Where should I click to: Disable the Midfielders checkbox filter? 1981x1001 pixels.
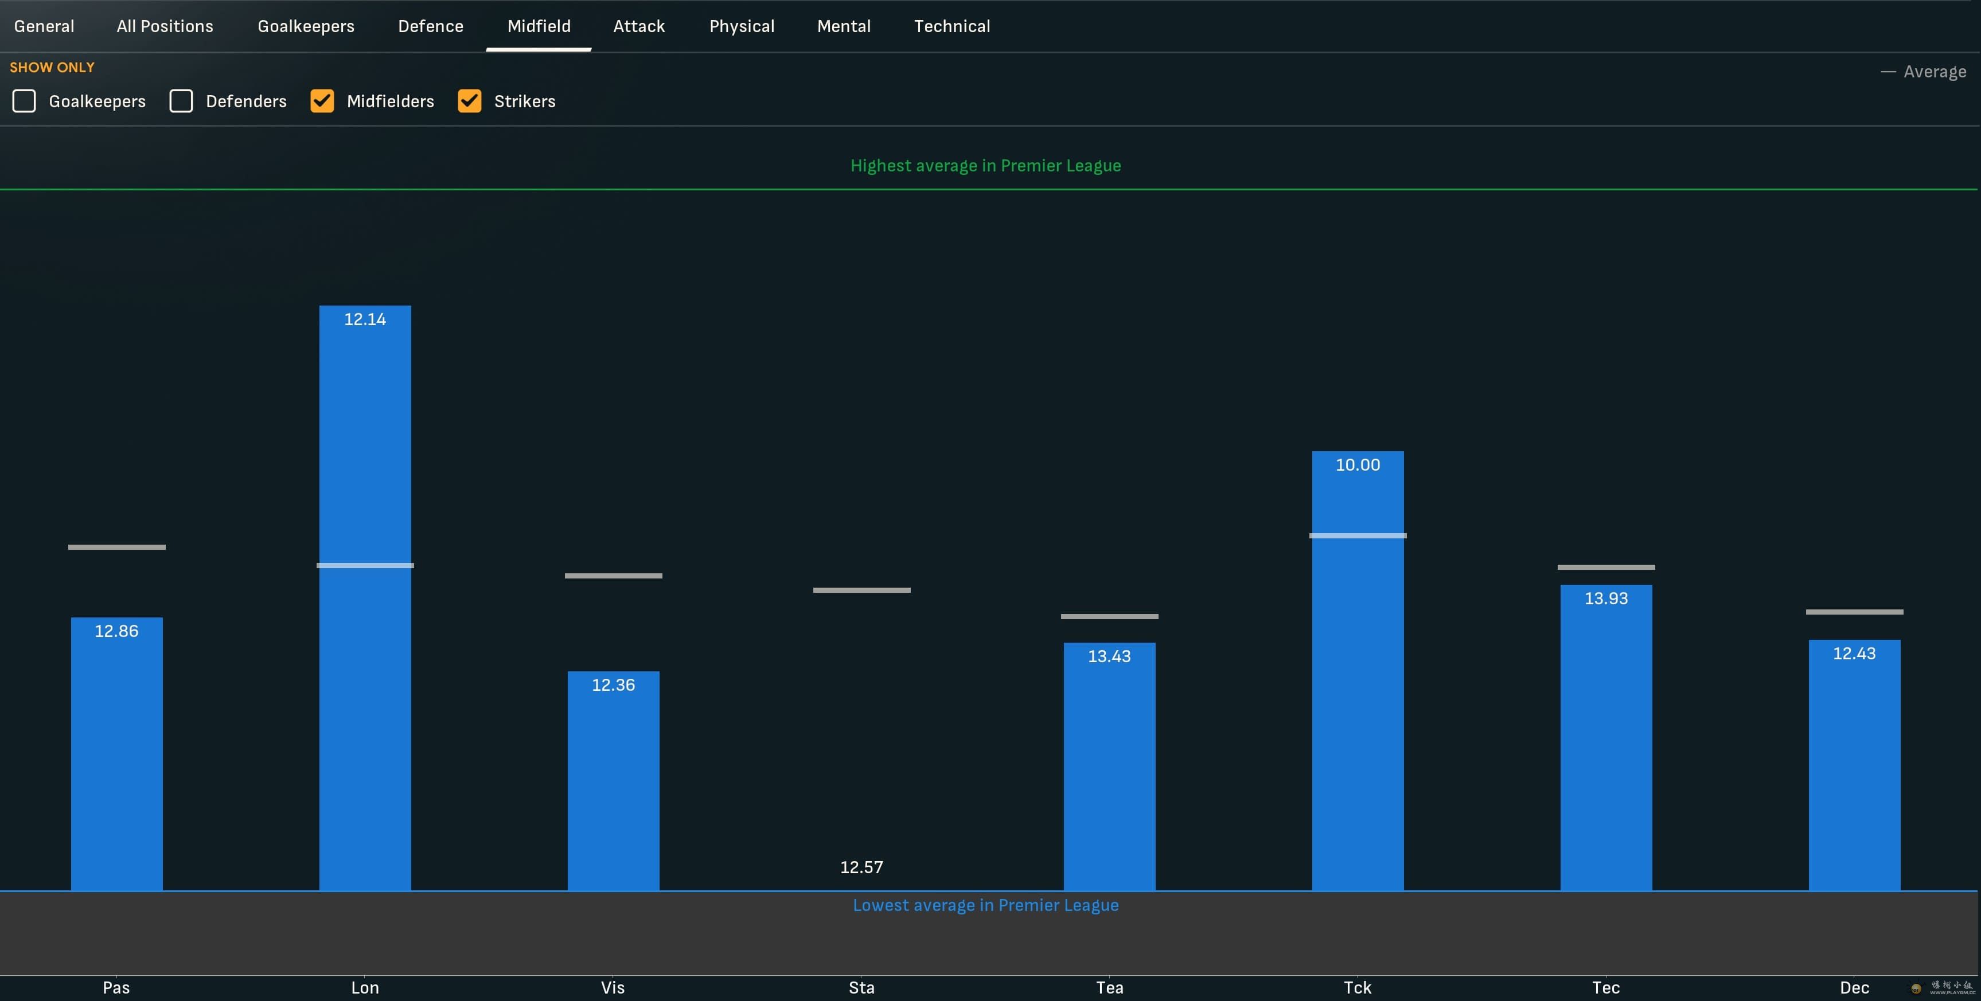point(322,100)
